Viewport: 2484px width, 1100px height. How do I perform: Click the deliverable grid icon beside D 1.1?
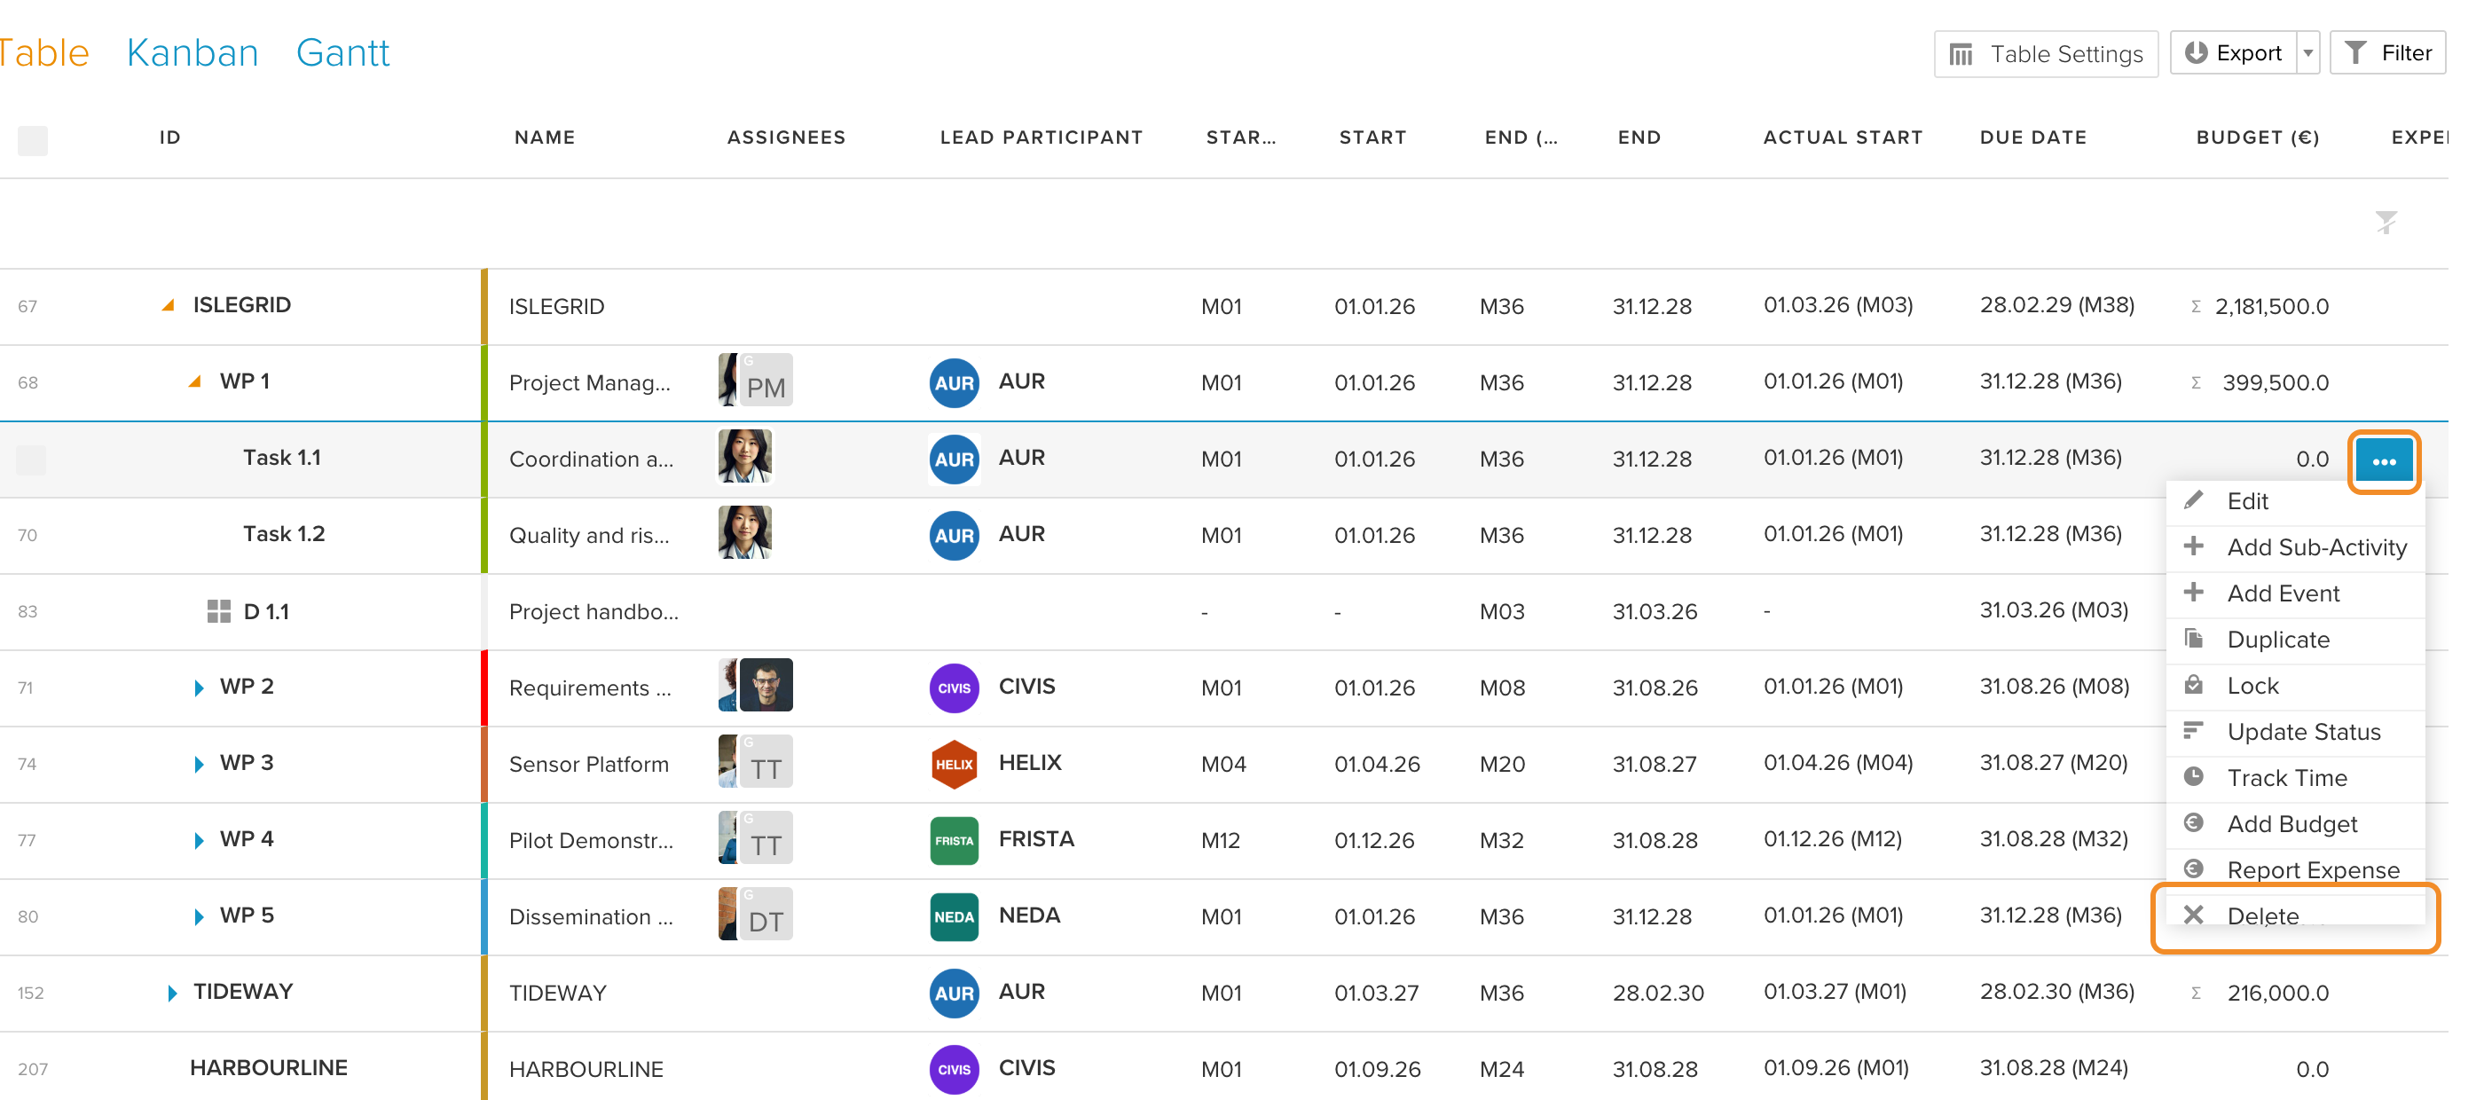[x=219, y=611]
